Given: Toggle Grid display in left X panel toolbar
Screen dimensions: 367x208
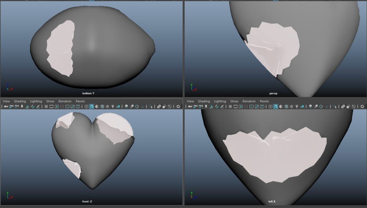Looking at the screenshot, I should [x=230, y=107].
